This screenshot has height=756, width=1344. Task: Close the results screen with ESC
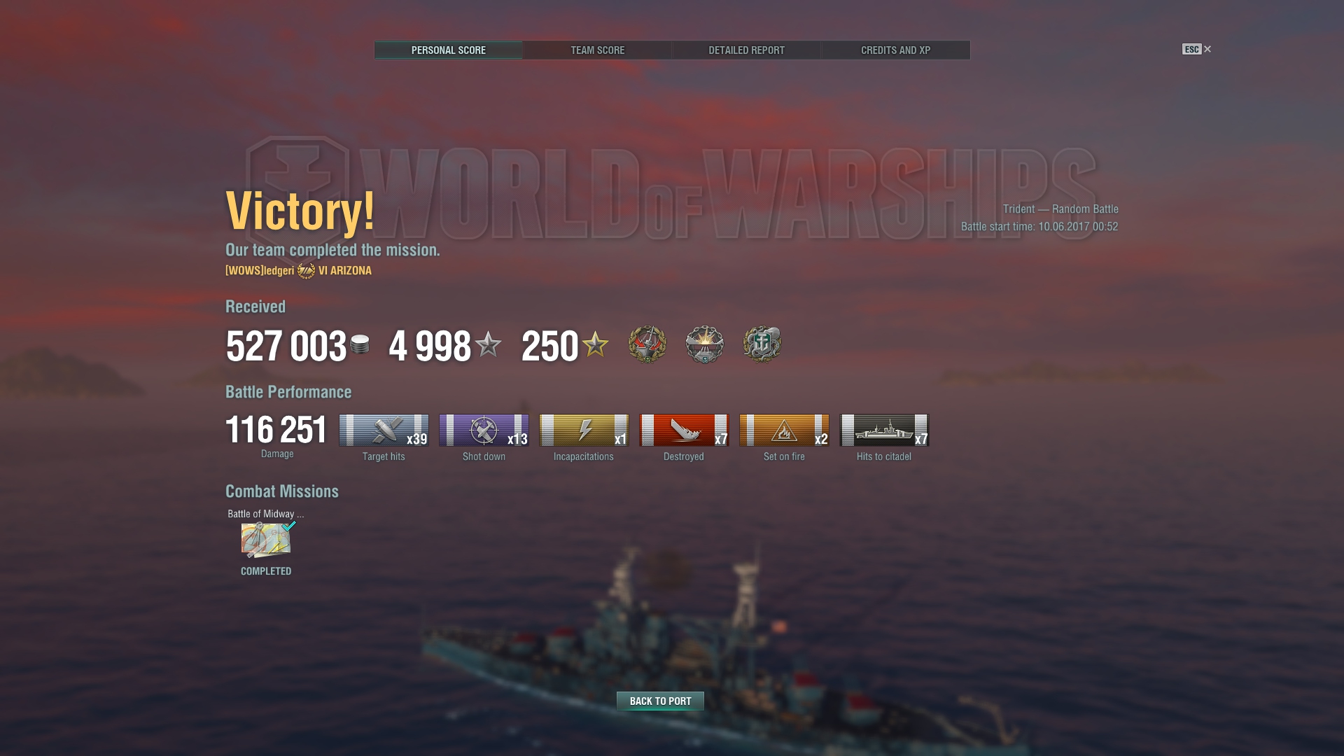pos(1196,49)
